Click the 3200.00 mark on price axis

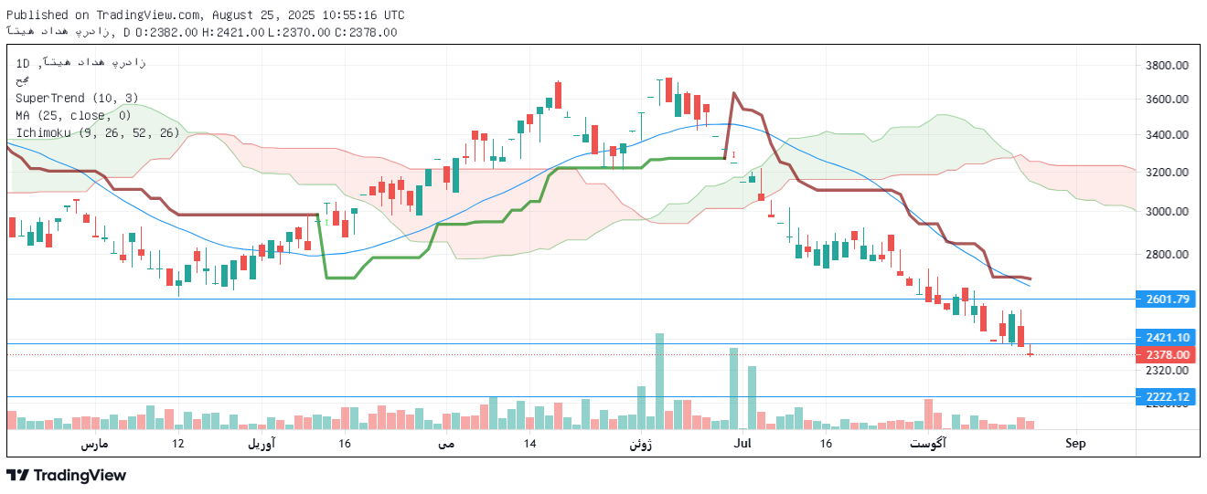pos(1167,173)
